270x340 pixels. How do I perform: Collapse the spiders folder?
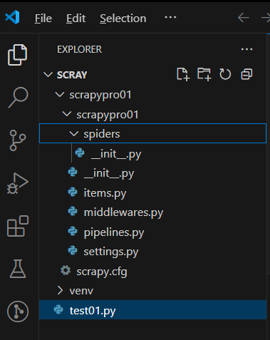(x=74, y=134)
